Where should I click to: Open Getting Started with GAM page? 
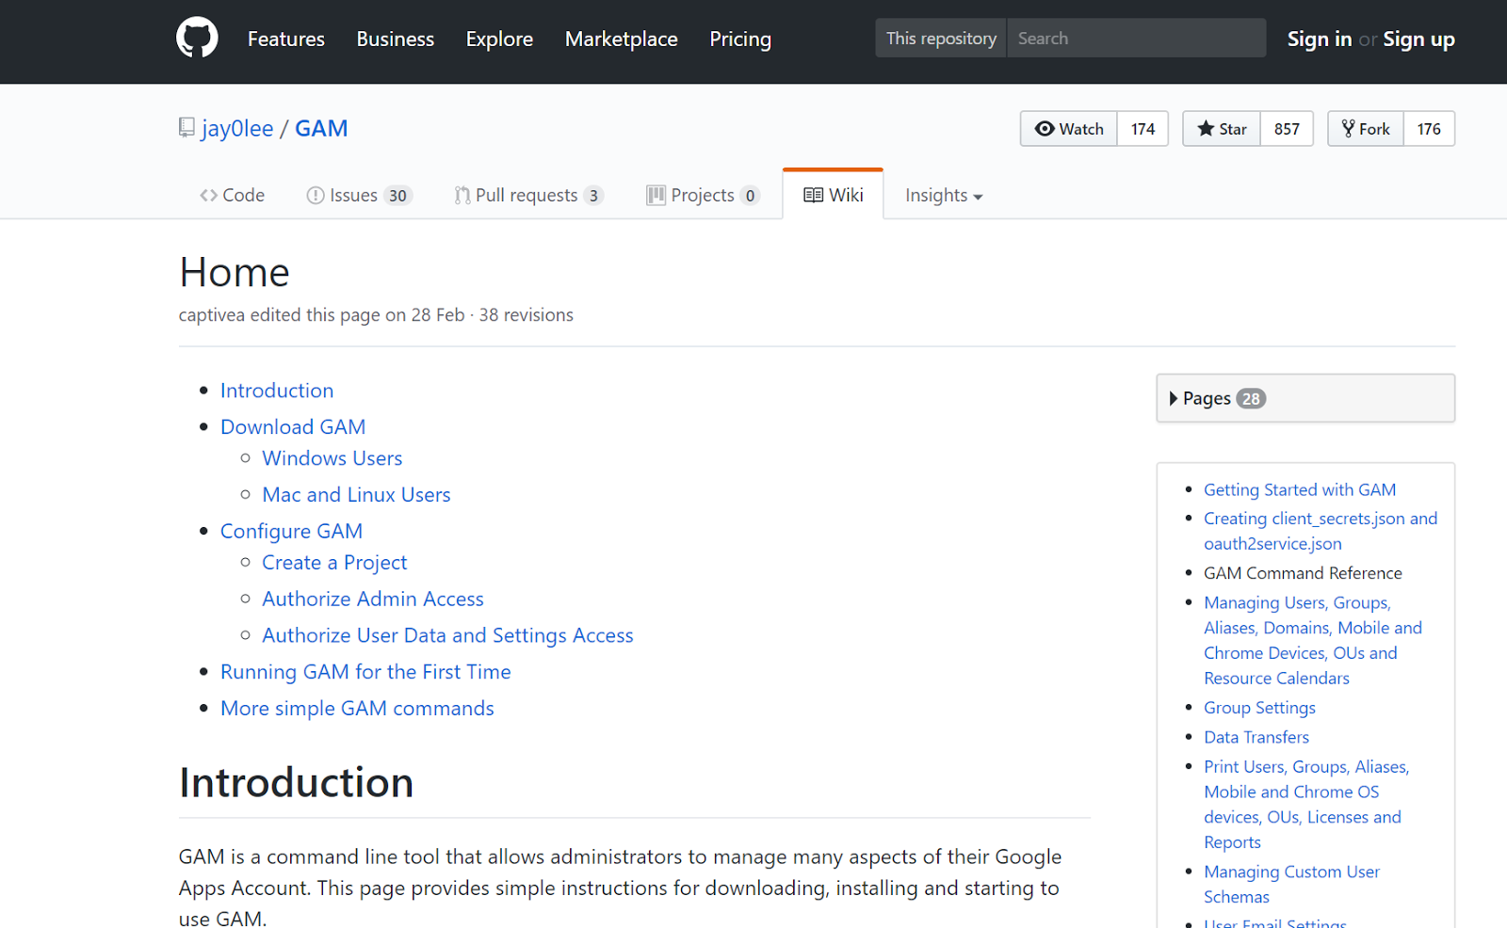(x=1299, y=489)
